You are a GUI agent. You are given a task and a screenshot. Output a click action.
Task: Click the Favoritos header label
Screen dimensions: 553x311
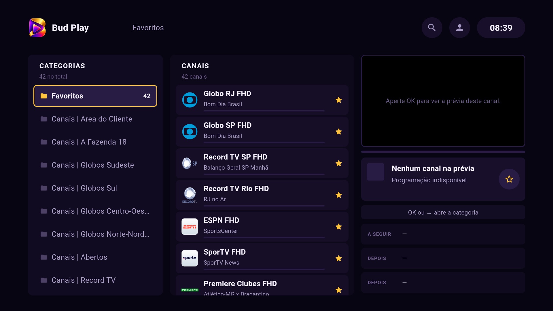click(148, 28)
